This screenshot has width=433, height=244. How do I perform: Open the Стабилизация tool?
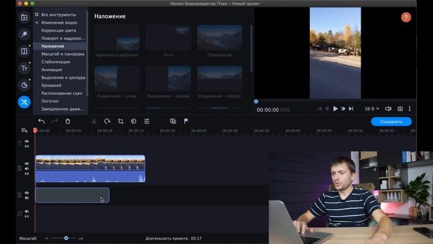55,62
